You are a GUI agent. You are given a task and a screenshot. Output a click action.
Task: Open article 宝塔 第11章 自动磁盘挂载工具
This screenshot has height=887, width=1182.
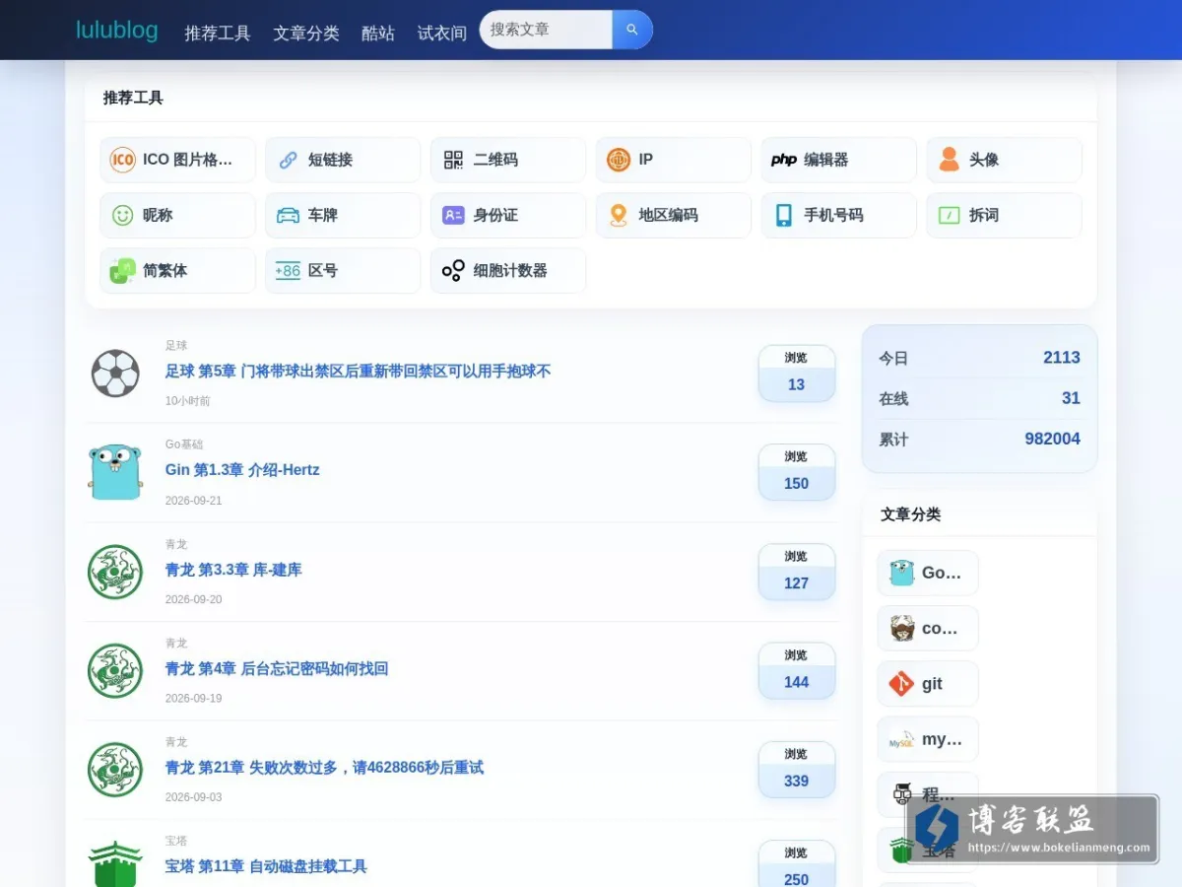(266, 866)
